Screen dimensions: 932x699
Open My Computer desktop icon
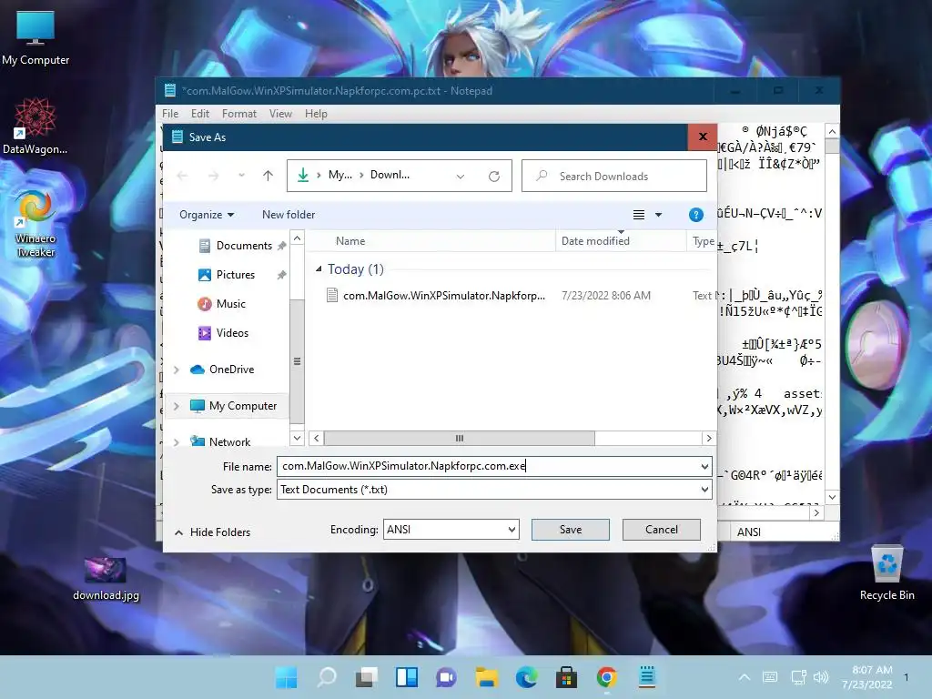coord(35,38)
